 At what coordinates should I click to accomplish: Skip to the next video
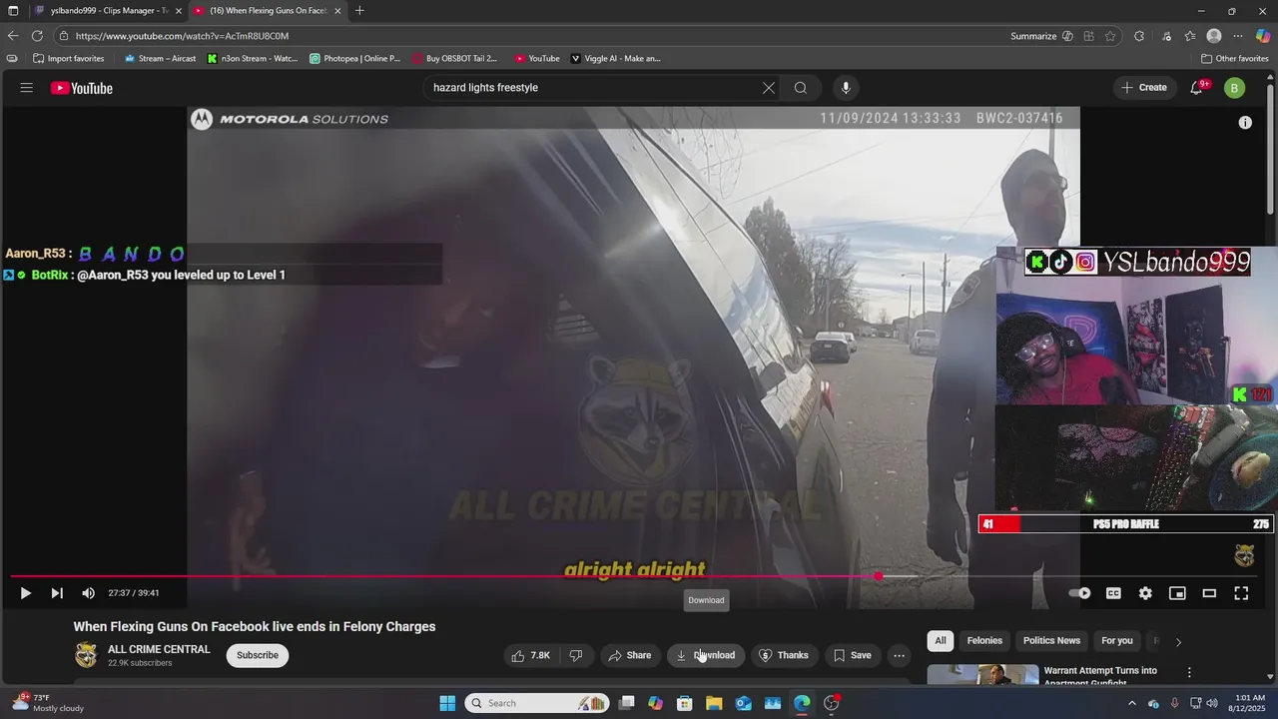(x=57, y=593)
